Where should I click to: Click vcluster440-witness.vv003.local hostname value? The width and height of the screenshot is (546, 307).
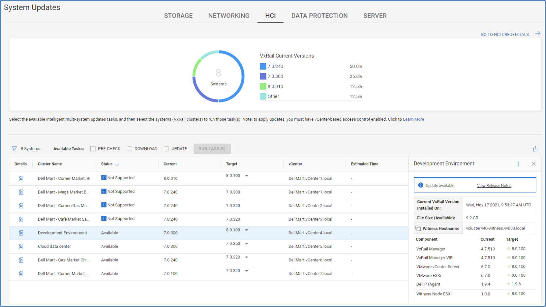(x=495, y=229)
